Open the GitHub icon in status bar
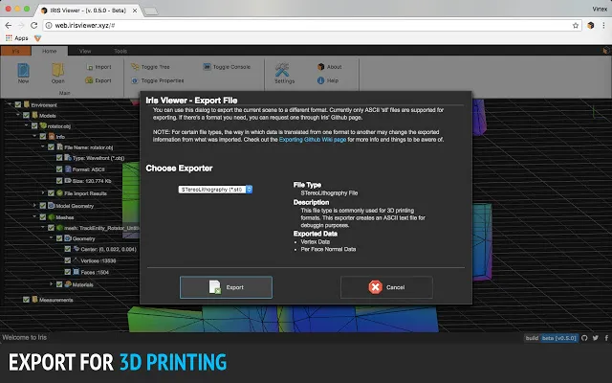This screenshot has width=612, height=383. point(584,338)
